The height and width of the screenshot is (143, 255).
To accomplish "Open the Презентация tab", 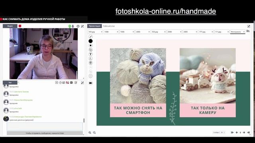I will [94, 26].
